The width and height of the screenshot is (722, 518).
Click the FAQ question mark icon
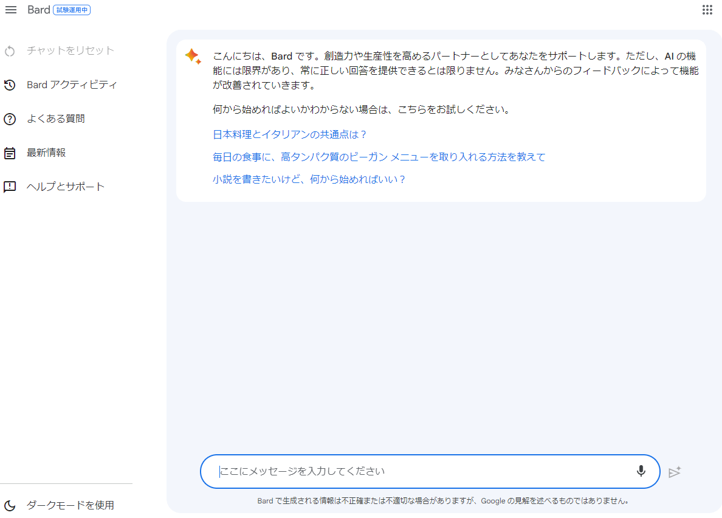(10, 119)
